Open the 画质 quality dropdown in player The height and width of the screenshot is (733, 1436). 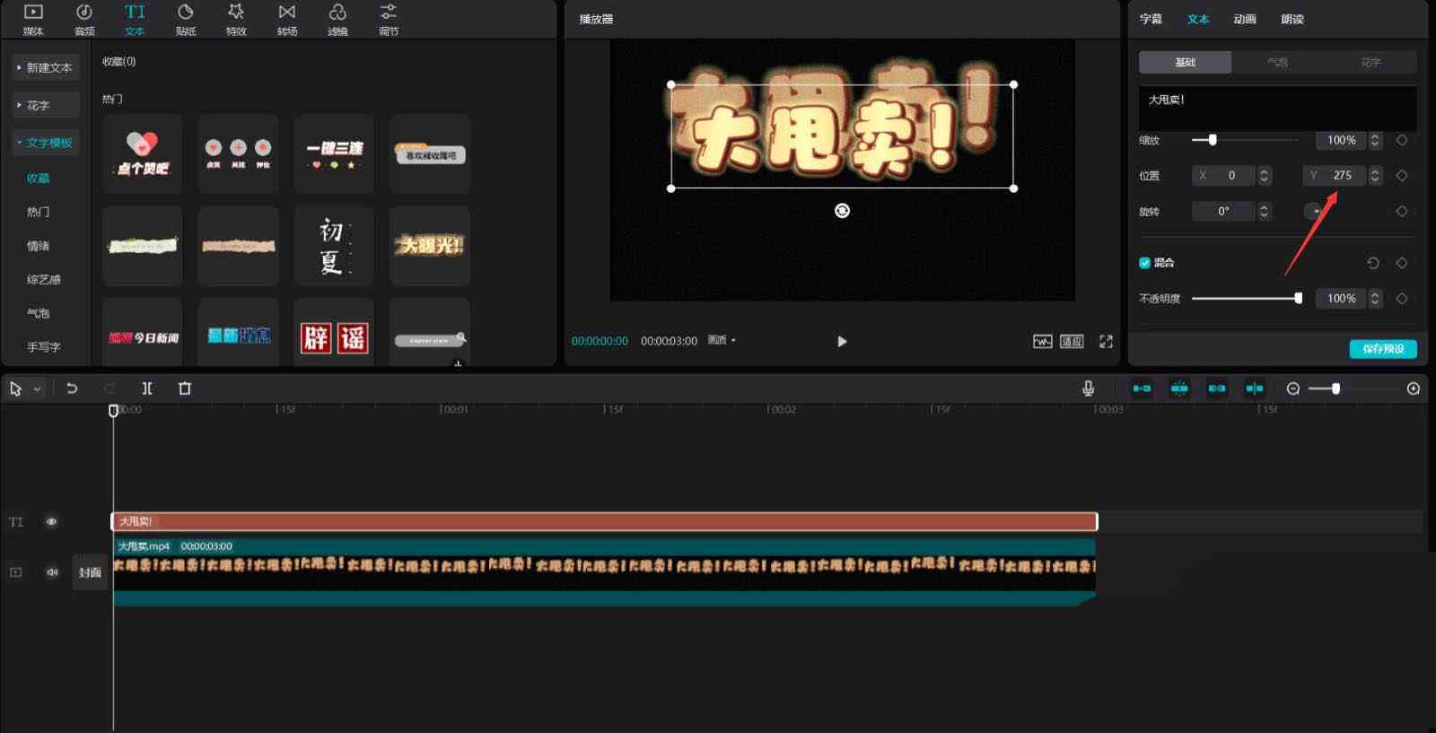722,341
